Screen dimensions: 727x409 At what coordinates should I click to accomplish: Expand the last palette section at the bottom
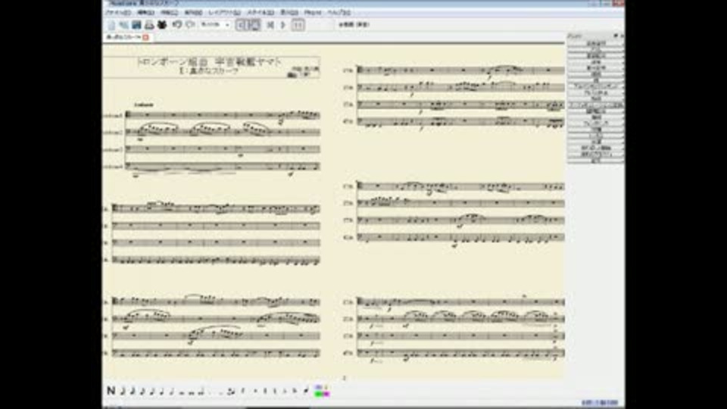point(596,160)
